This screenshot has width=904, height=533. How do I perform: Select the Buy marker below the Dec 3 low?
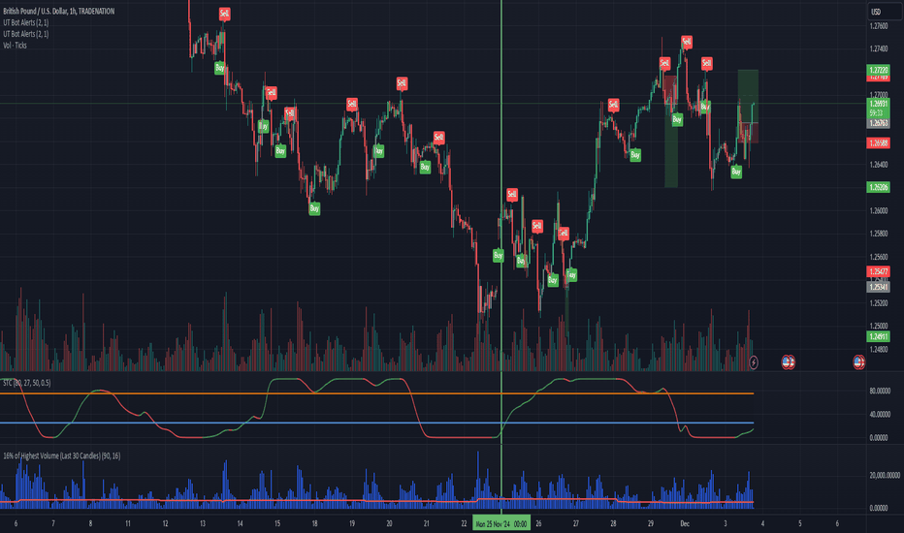[736, 172]
